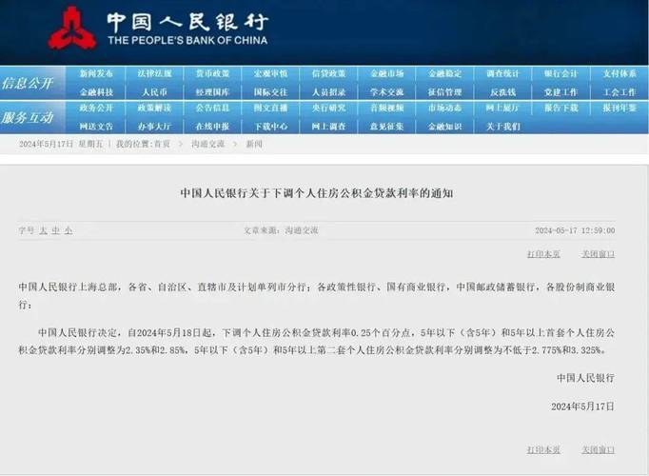Navigate to 金融市场
649x476 pixels.
tap(387, 73)
